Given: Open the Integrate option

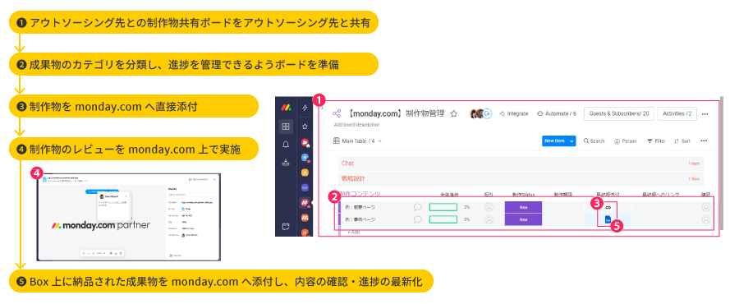Looking at the screenshot, I should (514, 113).
